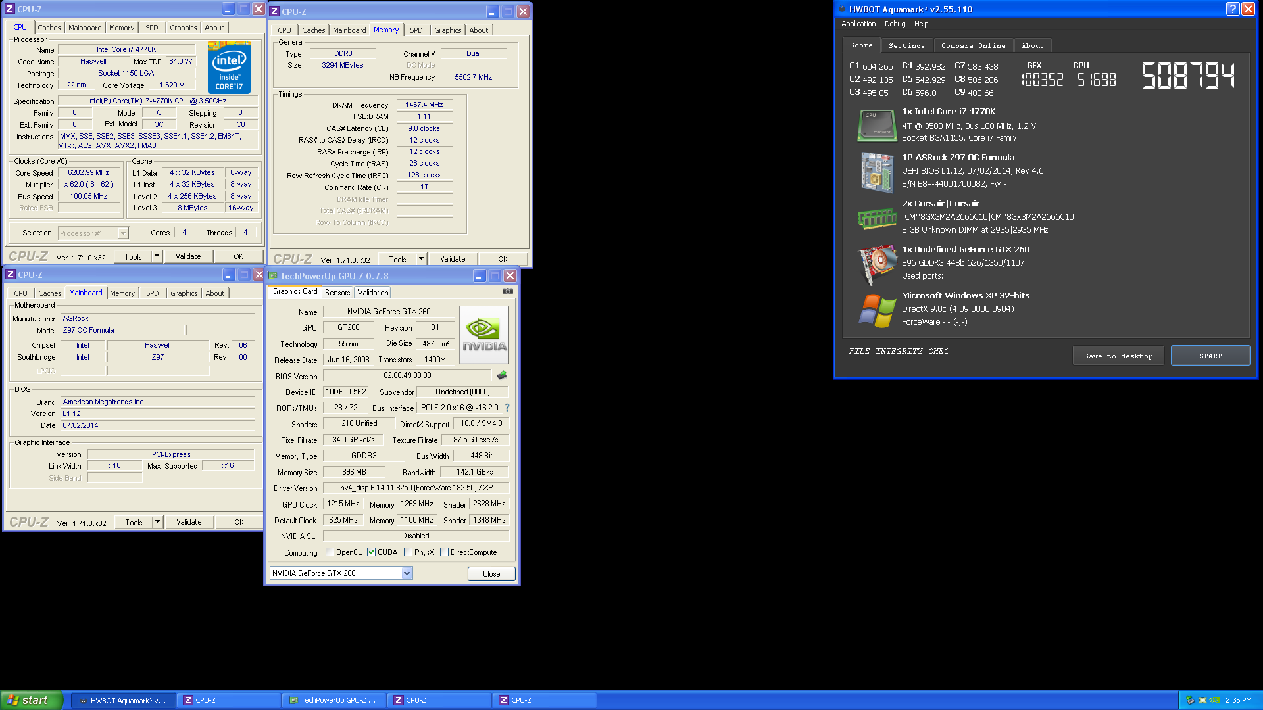Click the 1x Intel Core i7 4770K heading
This screenshot has width=1263, height=710.
(x=949, y=112)
